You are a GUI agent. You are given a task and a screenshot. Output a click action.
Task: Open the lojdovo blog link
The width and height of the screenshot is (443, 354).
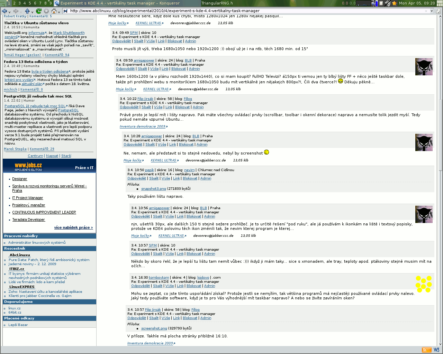click(x=203, y=278)
